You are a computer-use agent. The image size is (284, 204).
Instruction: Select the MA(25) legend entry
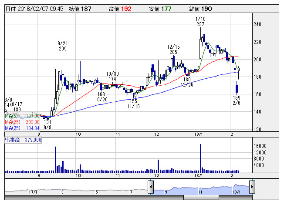[22, 122]
